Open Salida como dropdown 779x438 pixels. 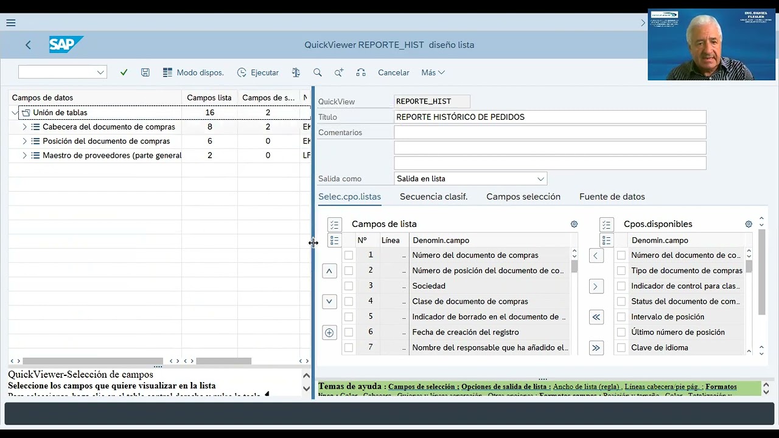pyautogui.click(x=540, y=179)
